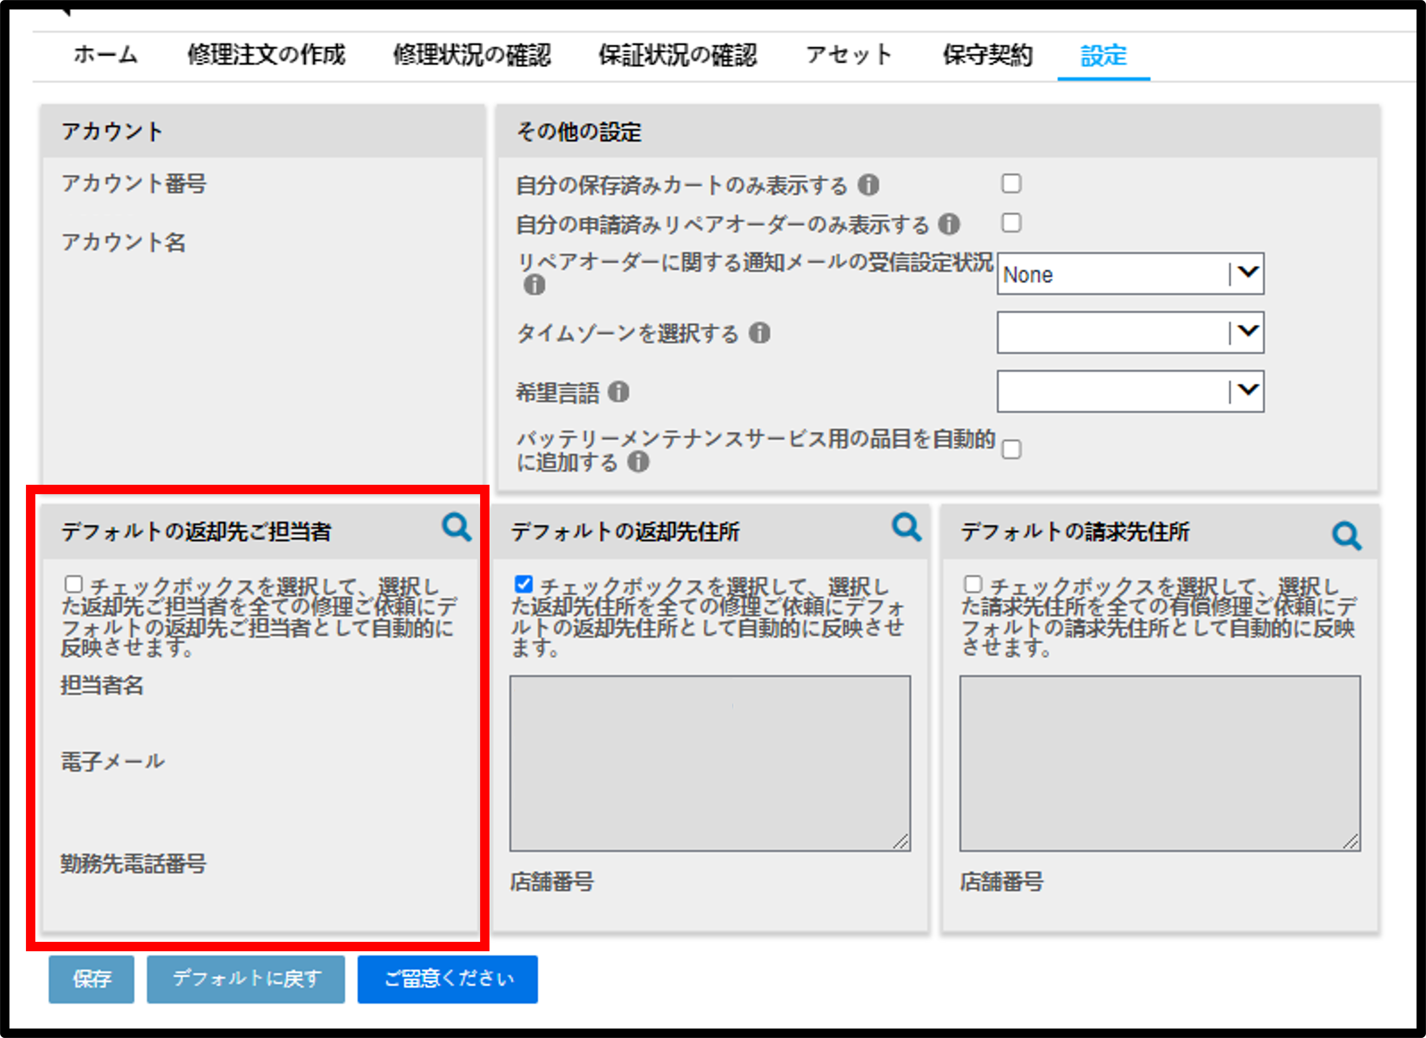Click info icon beside バッテリーメンテナンスサービス option
The image size is (1426, 1038).
(638, 462)
